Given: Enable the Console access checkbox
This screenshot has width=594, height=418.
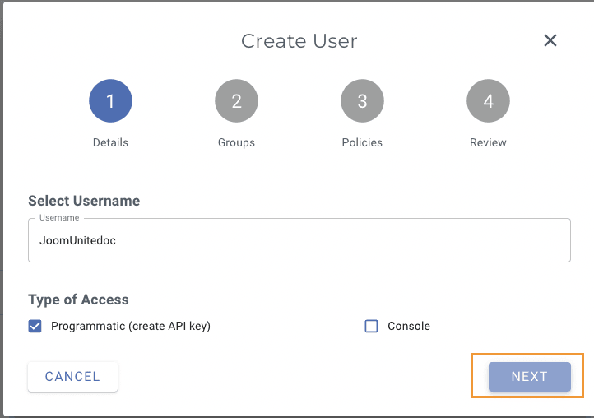Looking at the screenshot, I should coord(371,326).
